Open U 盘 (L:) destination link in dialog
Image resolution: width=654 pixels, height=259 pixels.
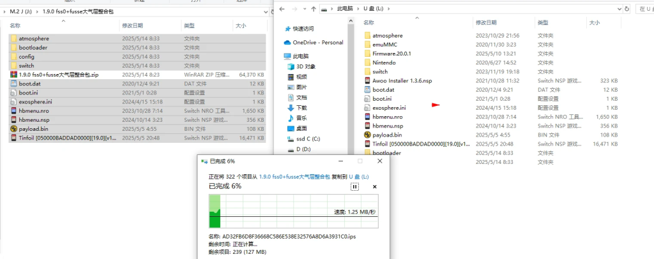tap(359, 177)
